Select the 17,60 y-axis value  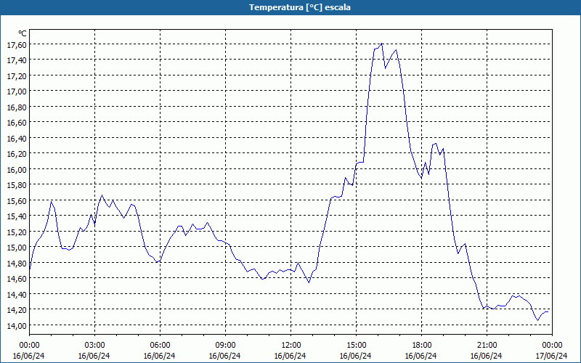pyautogui.click(x=17, y=44)
